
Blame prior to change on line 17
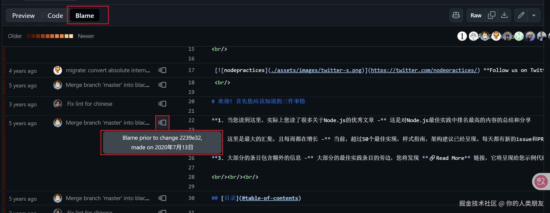(x=162, y=70)
